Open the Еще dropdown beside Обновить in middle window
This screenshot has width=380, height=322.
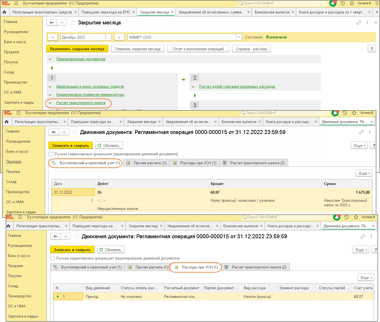pyautogui.click(x=359, y=145)
